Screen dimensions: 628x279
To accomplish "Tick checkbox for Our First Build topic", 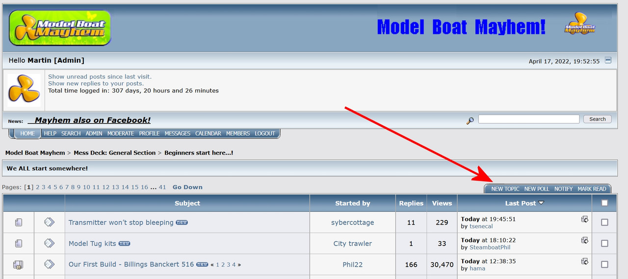I will pos(604,264).
